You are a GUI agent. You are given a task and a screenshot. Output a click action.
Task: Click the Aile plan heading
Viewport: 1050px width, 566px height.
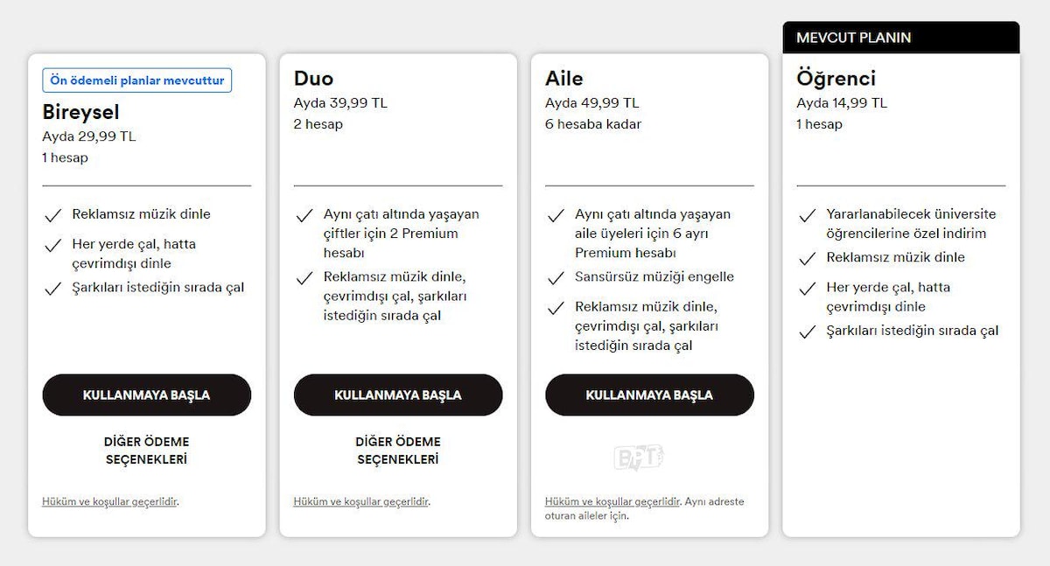tap(563, 79)
